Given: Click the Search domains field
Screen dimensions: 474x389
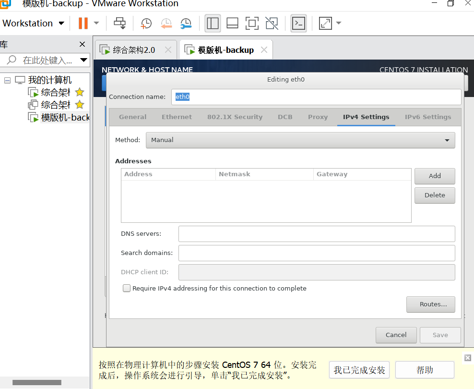Looking at the screenshot, I should point(317,253).
